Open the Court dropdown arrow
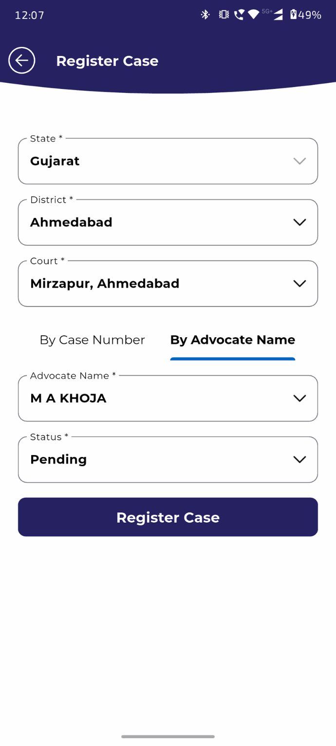 click(299, 284)
